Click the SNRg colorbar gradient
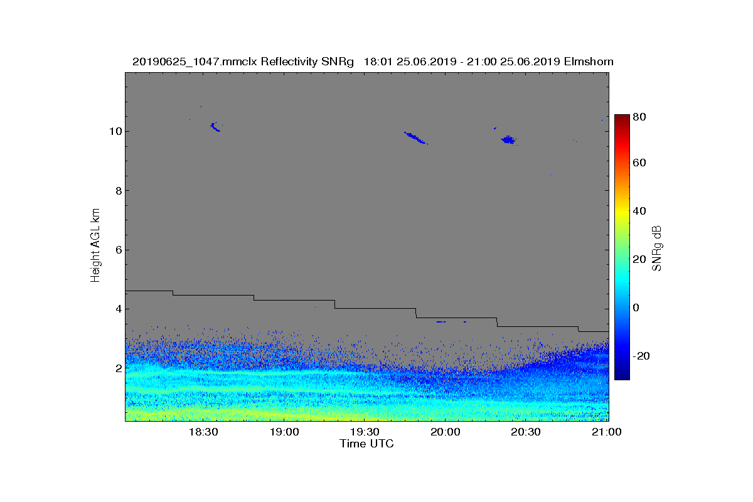 coord(622,247)
